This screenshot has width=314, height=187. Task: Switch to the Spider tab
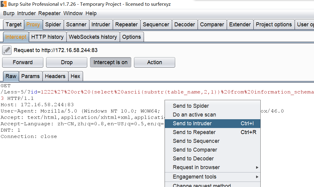[53, 25]
